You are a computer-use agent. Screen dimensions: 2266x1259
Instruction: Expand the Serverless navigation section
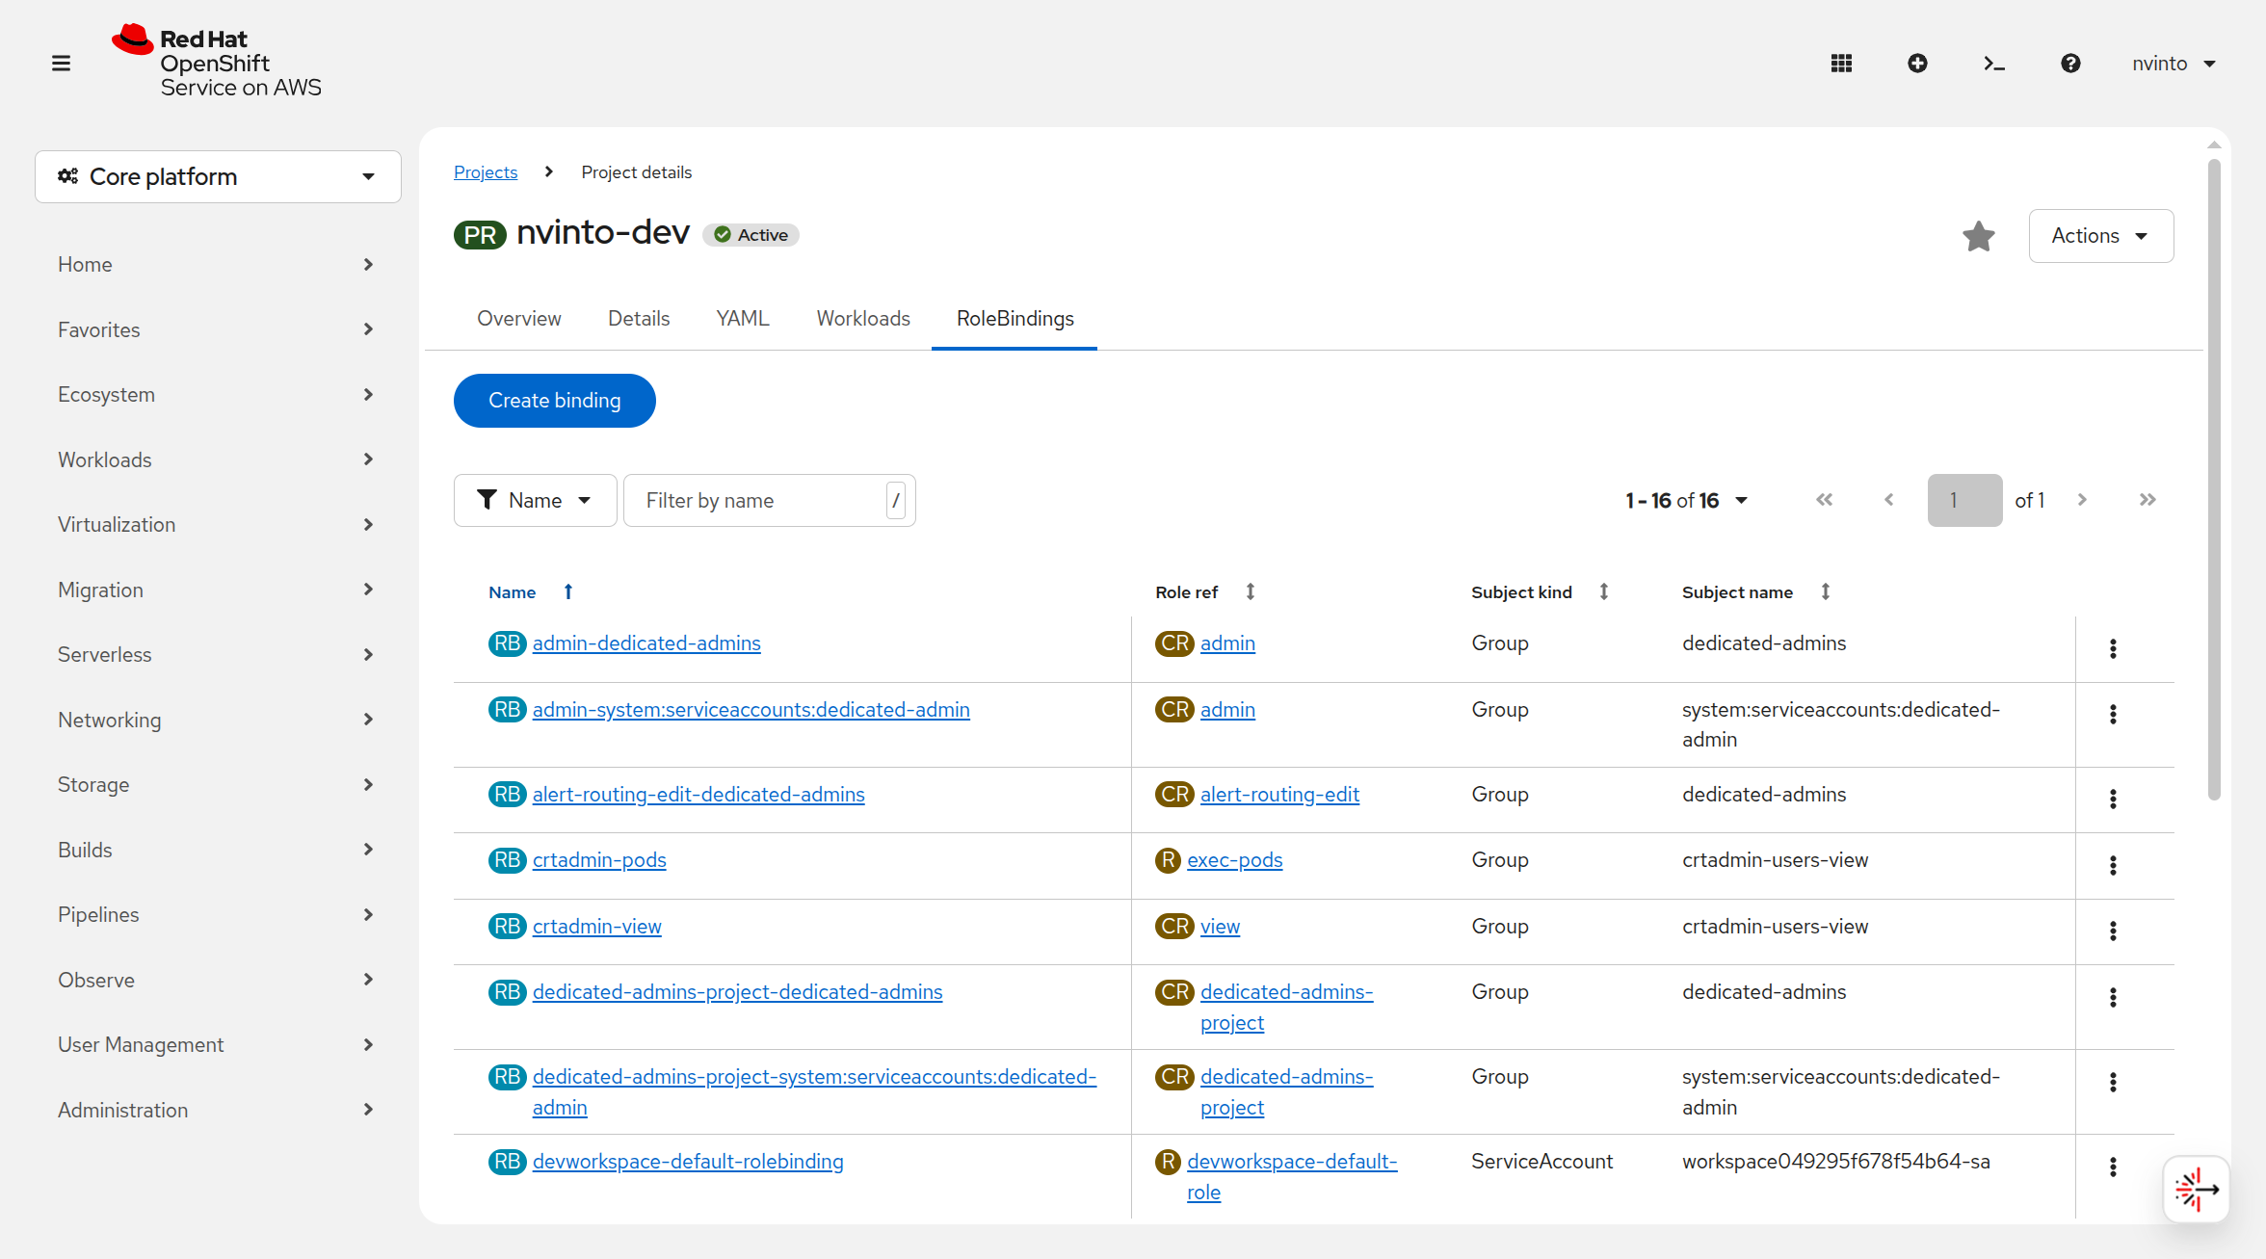coord(218,654)
